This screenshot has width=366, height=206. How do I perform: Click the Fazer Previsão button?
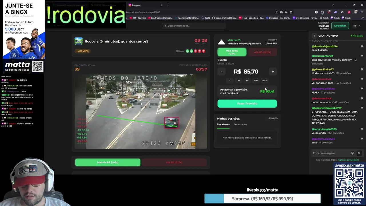247,104
